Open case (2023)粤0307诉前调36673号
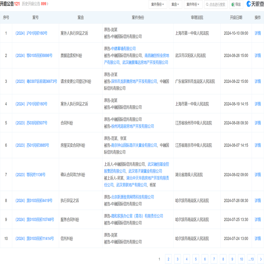This screenshot has height=264, width=264. (36, 82)
